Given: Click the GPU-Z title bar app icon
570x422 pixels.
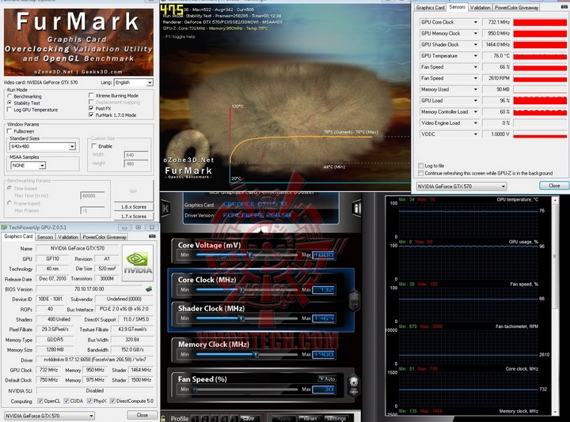Looking at the screenshot, I should coord(5,228).
